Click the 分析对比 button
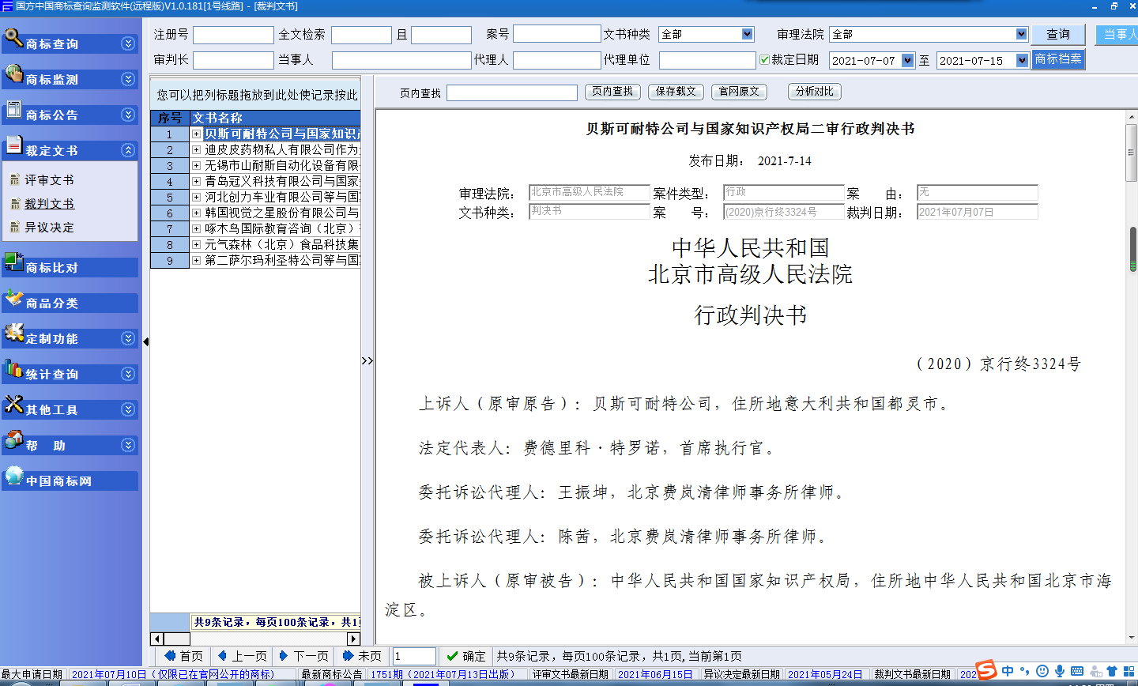 pos(815,92)
